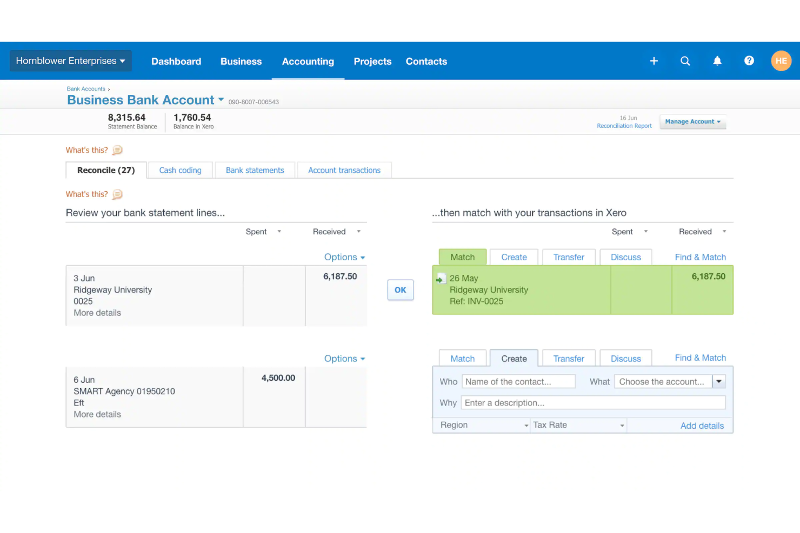Open Find & Match for SMART Agency
800x533 pixels.
(x=700, y=357)
